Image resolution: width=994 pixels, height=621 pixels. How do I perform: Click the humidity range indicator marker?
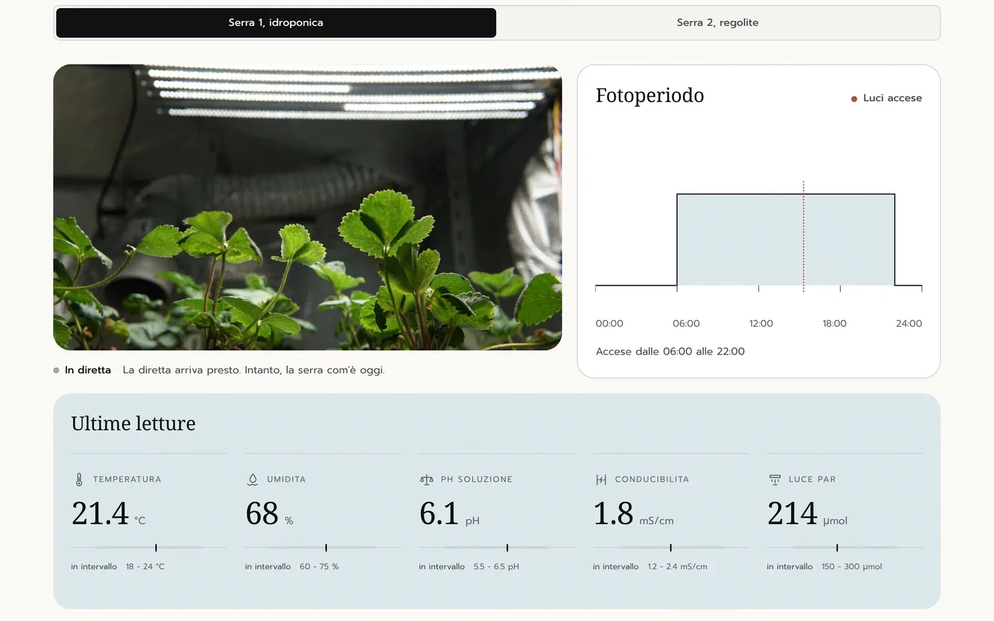(326, 548)
